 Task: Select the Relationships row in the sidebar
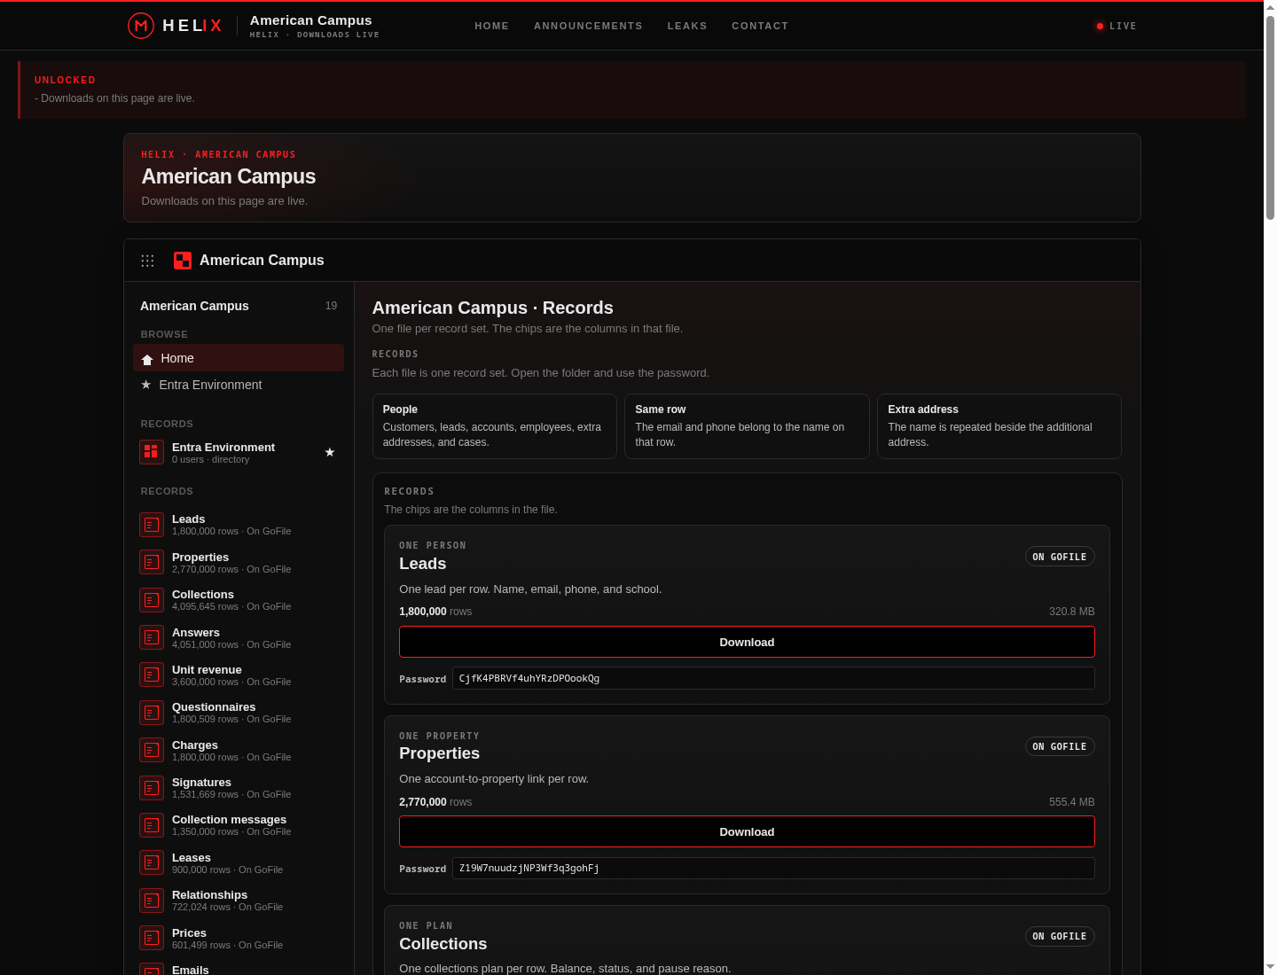(239, 901)
